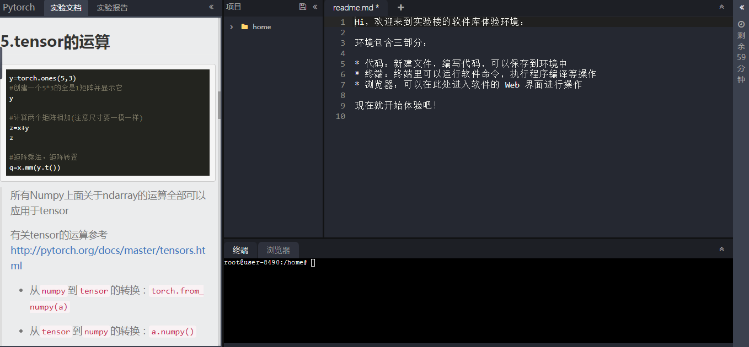Click the clock icon showing remaining time

coord(741,24)
